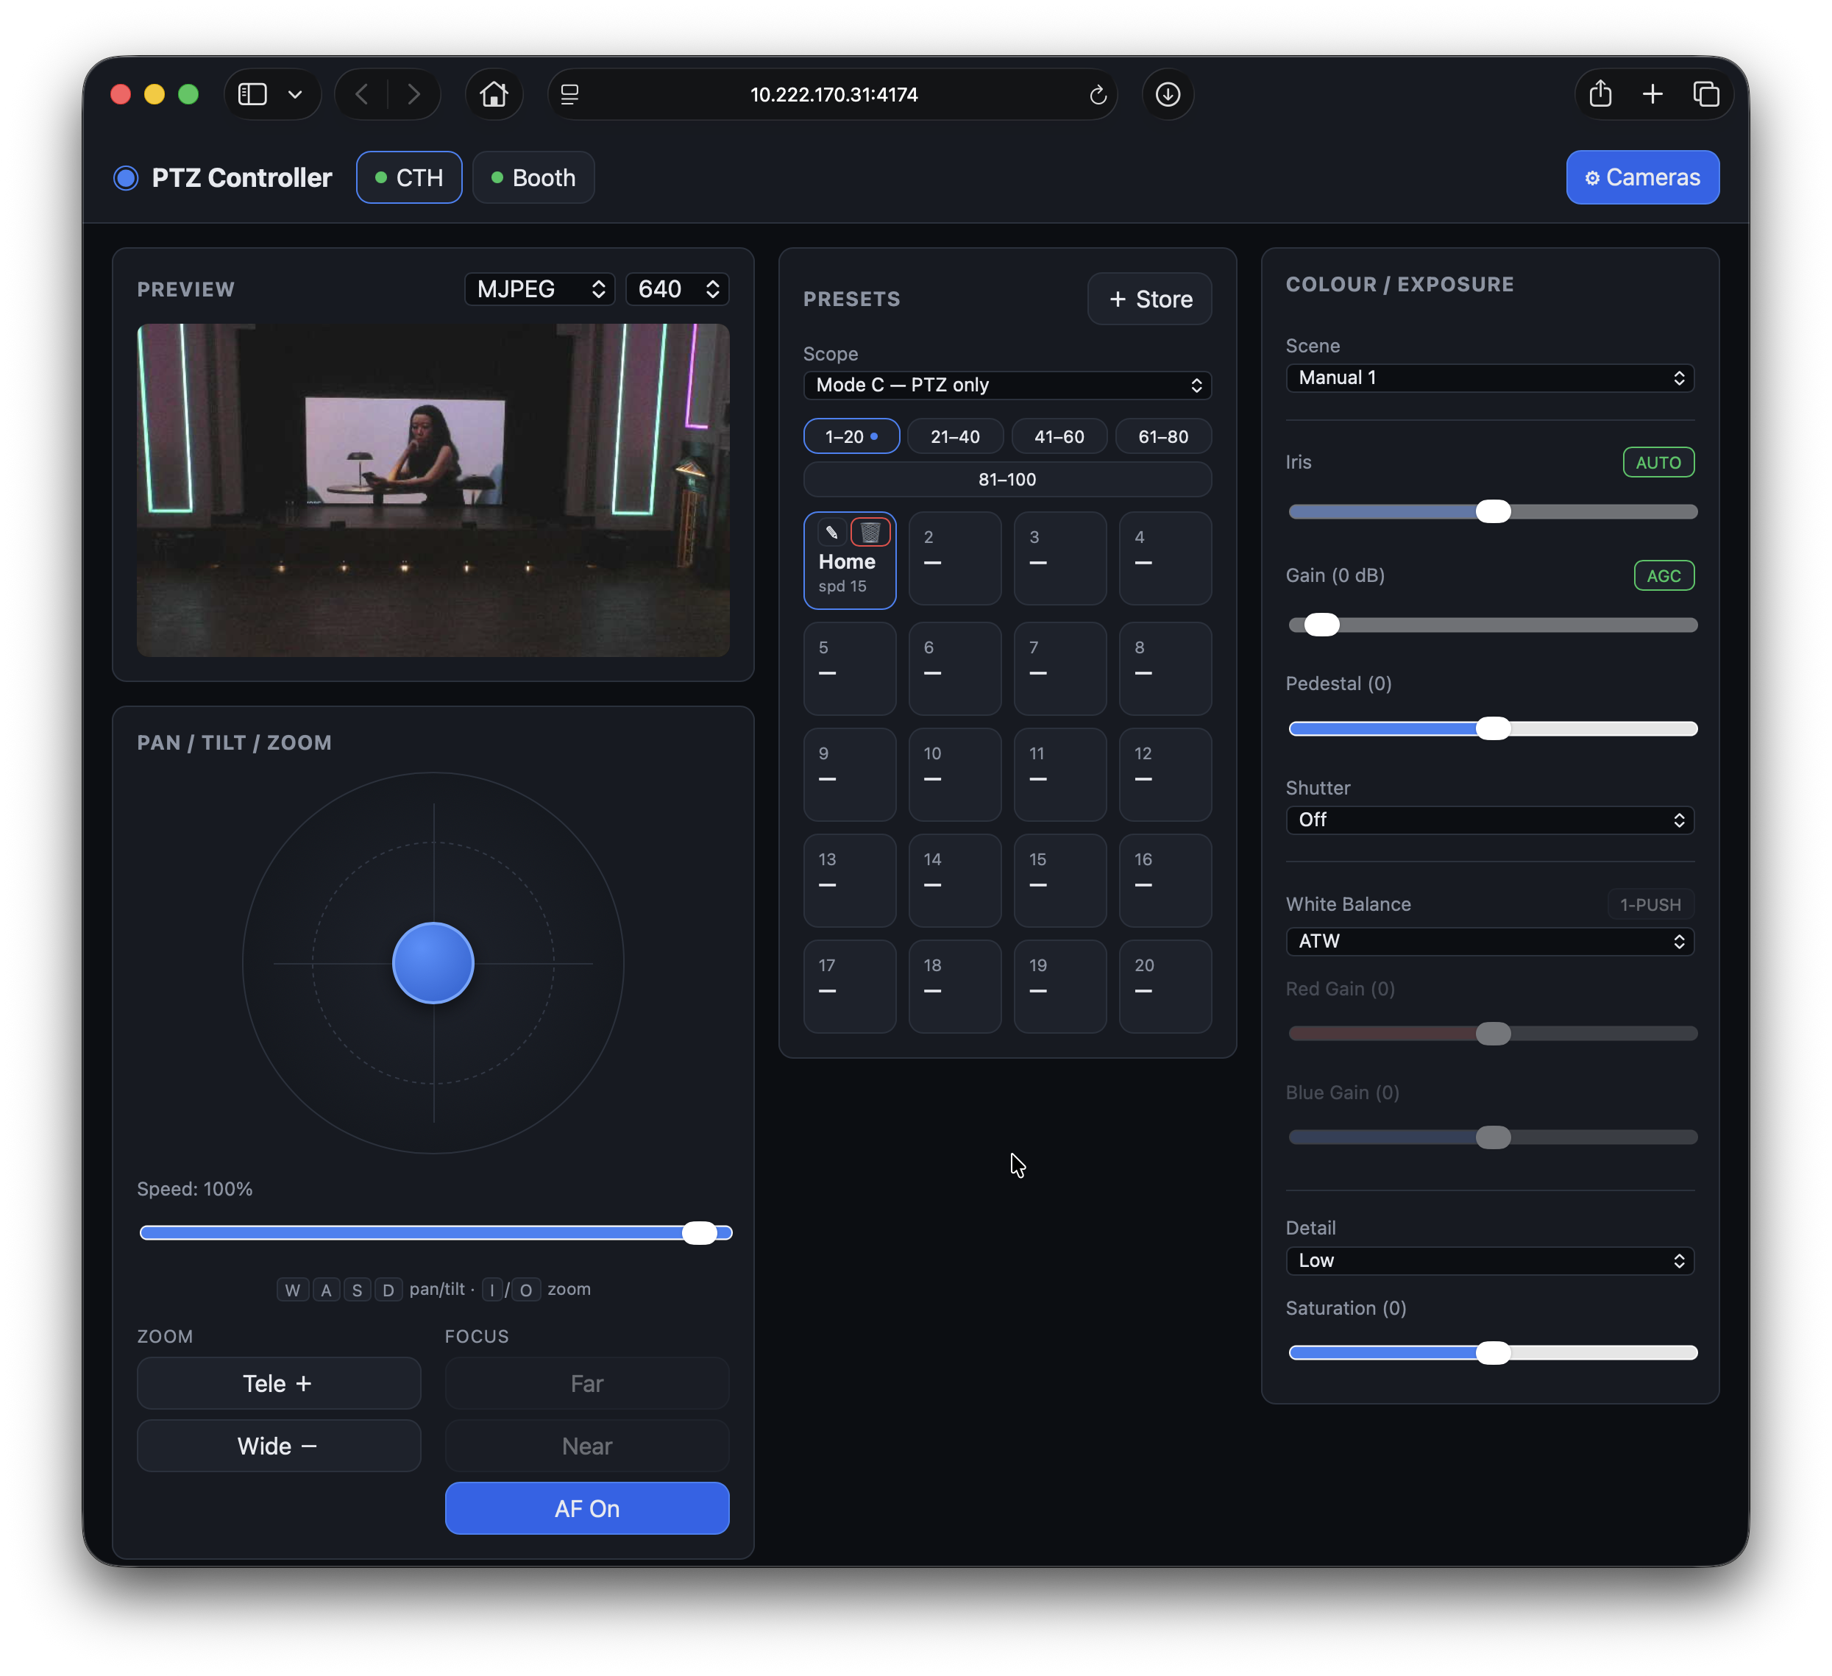Click the blue joystick knob
The width and height of the screenshot is (1832, 1676).
pos(433,963)
